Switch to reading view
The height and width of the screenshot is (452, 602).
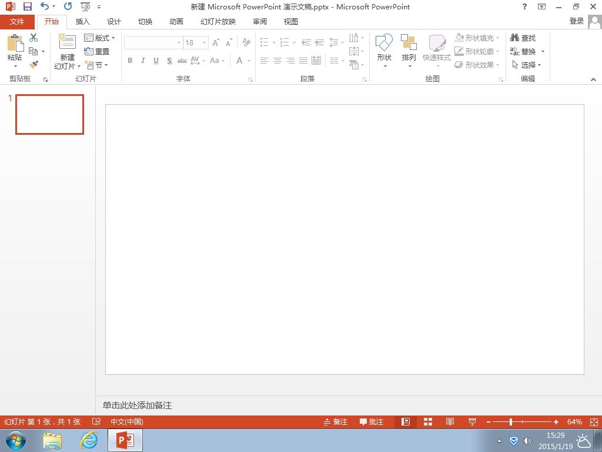point(450,422)
